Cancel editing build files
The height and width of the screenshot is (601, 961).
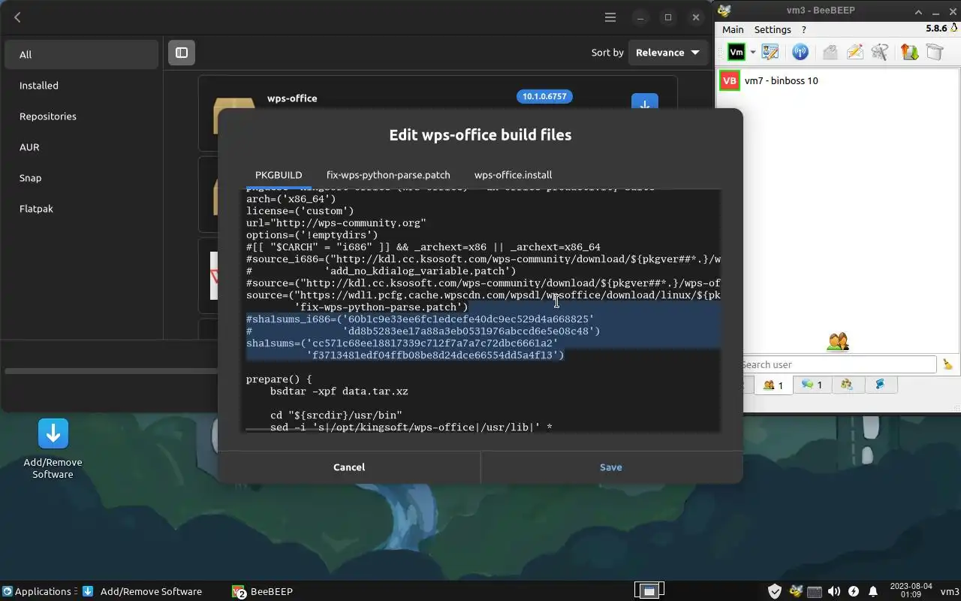pyautogui.click(x=349, y=467)
